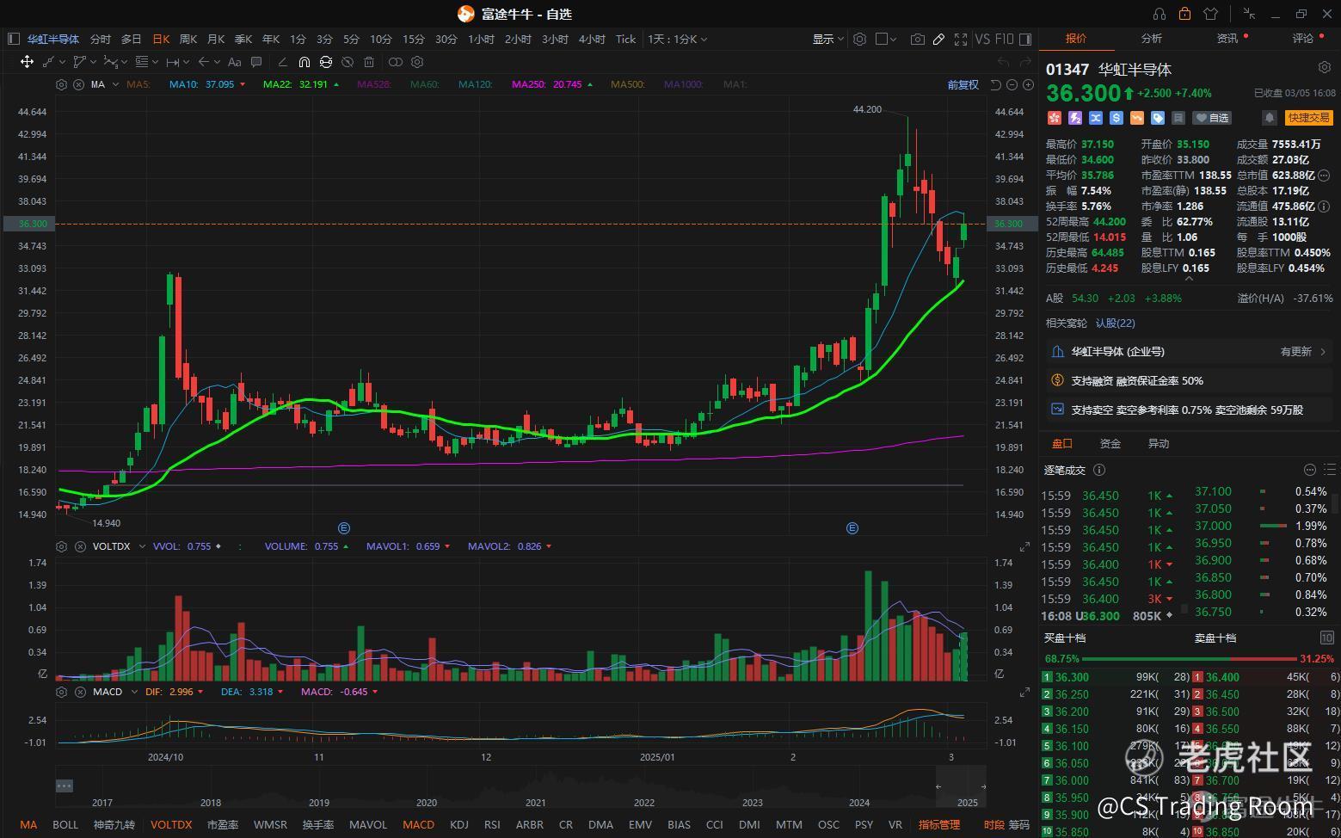Switch to 周K weekly chart
Image resolution: width=1341 pixels, height=838 pixels.
(x=188, y=39)
